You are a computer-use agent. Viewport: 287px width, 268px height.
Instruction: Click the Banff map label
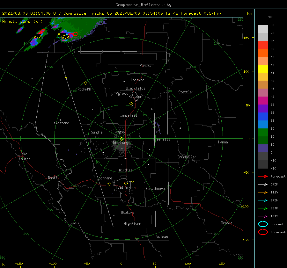(x=53, y=178)
